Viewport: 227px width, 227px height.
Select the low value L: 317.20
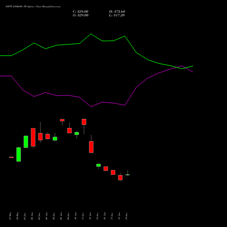click(x=117, y=15)
